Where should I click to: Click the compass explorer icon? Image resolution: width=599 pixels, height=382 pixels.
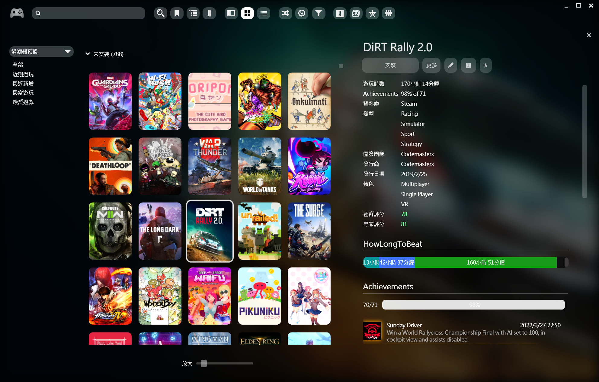coord(302,13)
